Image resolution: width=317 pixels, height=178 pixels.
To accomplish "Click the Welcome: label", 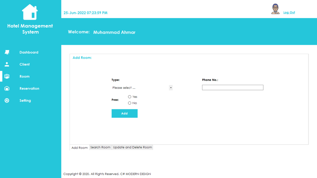I will point(79,32).
